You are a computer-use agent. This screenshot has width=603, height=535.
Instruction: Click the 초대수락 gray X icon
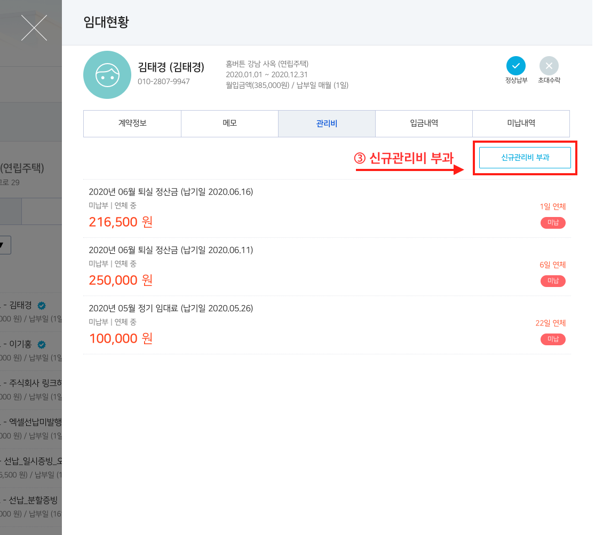coord(549,66)
